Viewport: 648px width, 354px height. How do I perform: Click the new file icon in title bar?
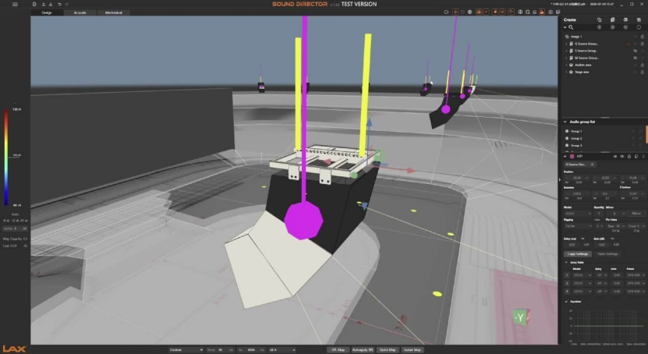tap(34, 4)
